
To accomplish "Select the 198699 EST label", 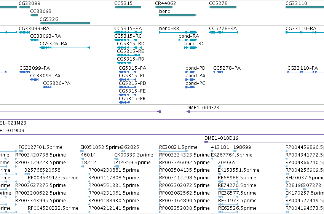I will pyautogui.click(x=242, y=147).
